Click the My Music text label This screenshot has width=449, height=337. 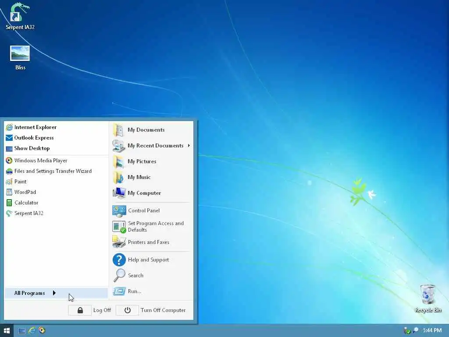coord(139,177)
